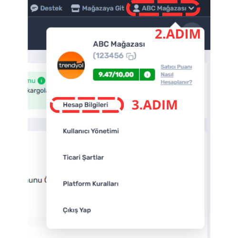
Task: Open the Satıcı Puanı Nasıl Hesaplanır link
Action: [x=176, y=74]
